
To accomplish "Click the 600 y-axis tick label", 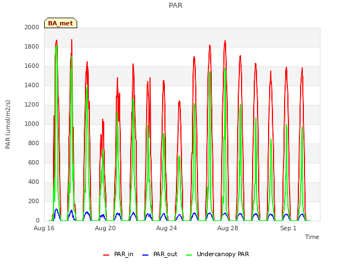I will [34, 162].
